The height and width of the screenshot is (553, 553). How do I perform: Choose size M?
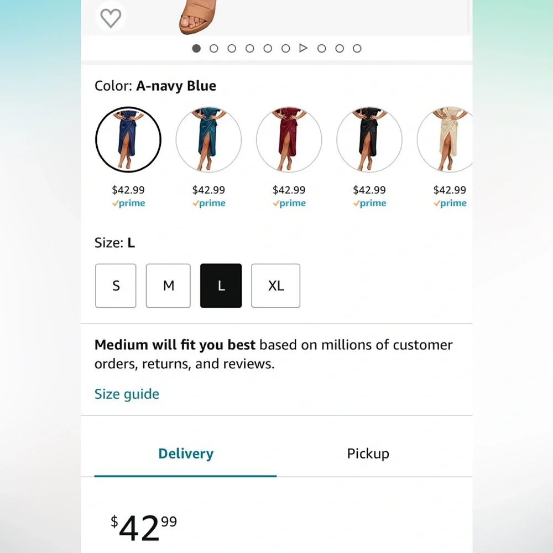(168, 286)
